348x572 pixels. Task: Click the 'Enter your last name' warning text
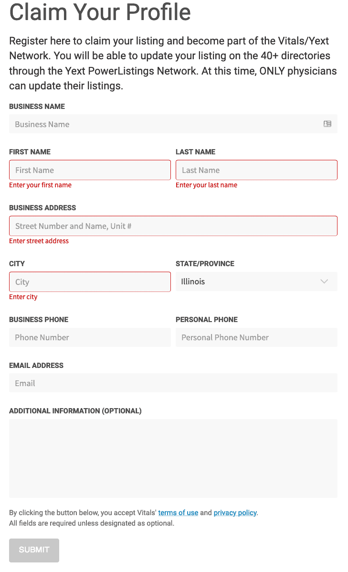(207, 185)
